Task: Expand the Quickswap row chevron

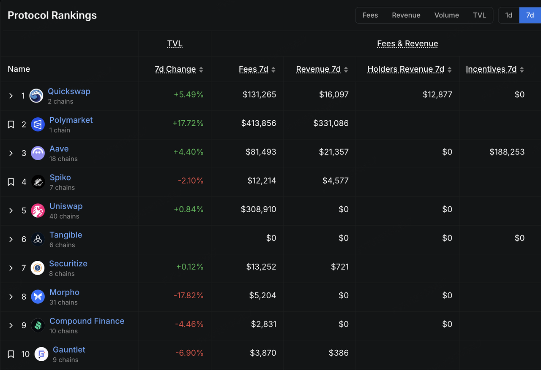Action: pyautogui.click(x=11, y=96)
